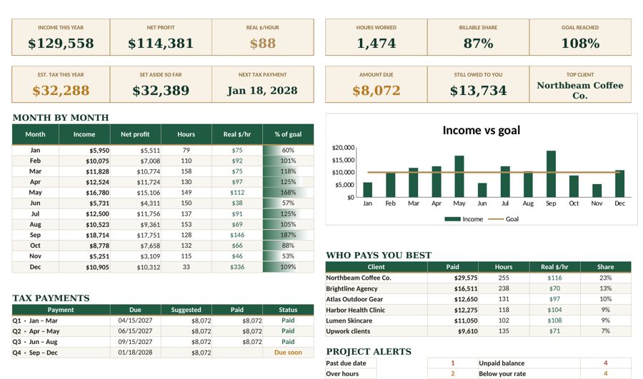The width and height of the screenshot is (643, 379).
Task: Select the Q3 Paid status cell
Action: (x=288, y=342)
